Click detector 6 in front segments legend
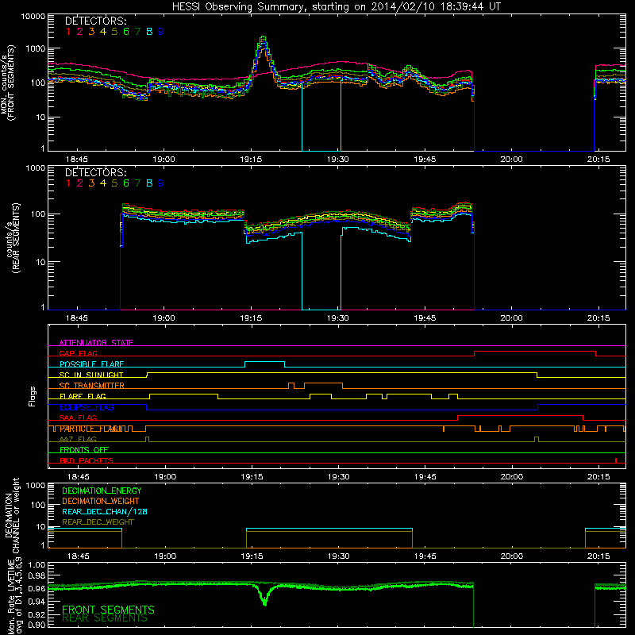This screenshot has height=635, width=635. 126,32
